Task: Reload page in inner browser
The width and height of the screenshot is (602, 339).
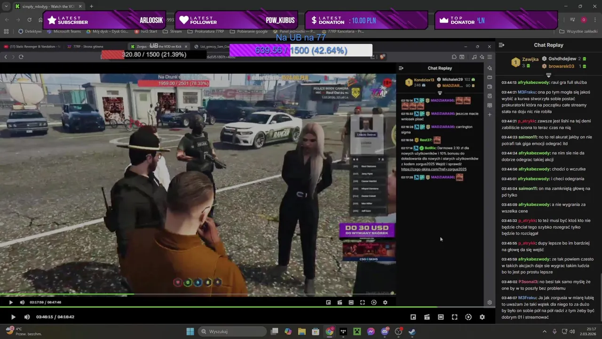Action: click(21, 57)
